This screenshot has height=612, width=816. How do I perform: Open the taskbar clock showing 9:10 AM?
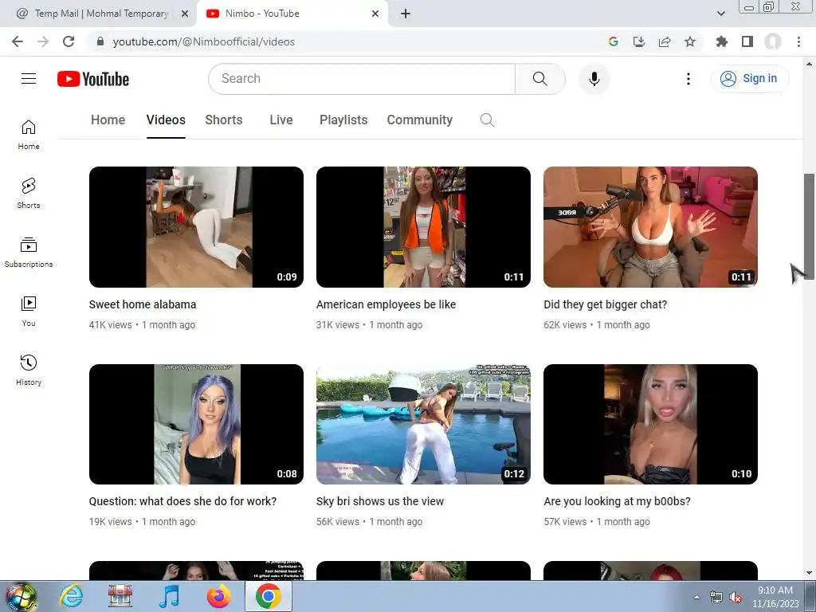tap(775, 597)
